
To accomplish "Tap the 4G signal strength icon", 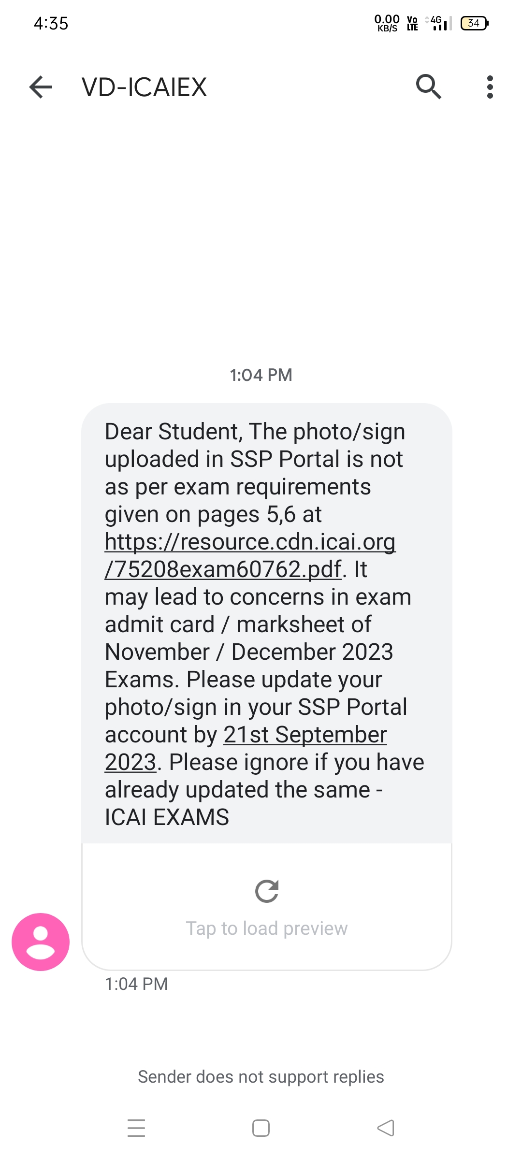I will coord(439,23).
